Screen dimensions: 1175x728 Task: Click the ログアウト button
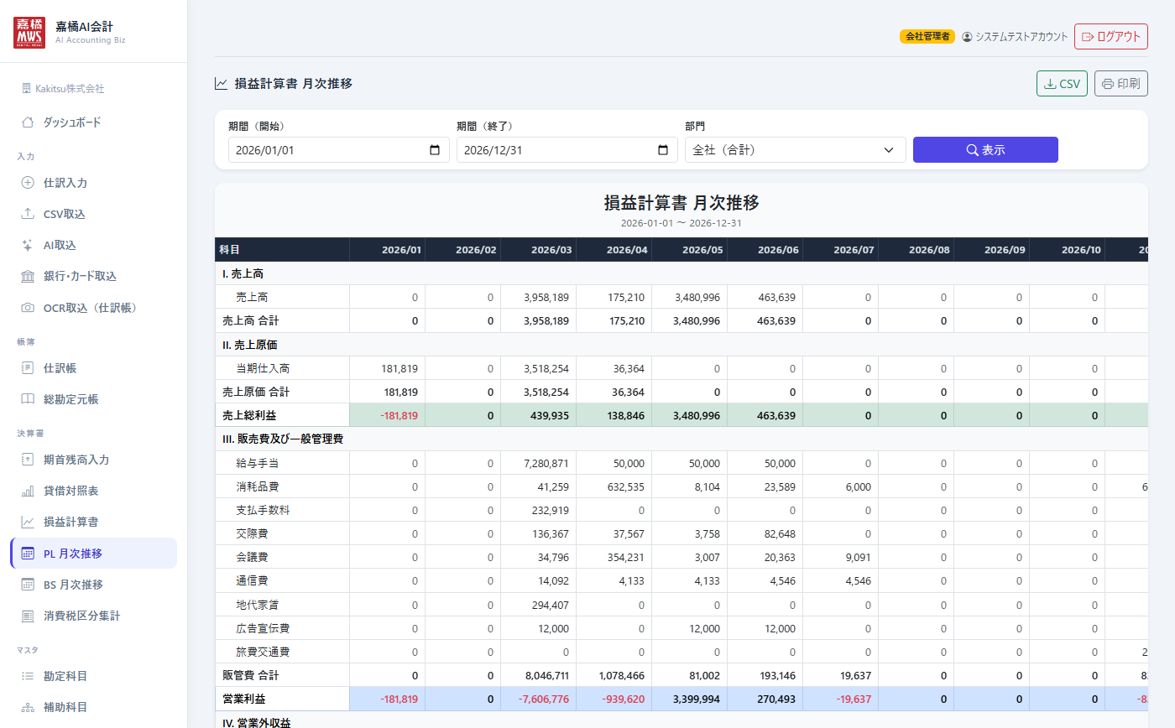coord(1111,37)
